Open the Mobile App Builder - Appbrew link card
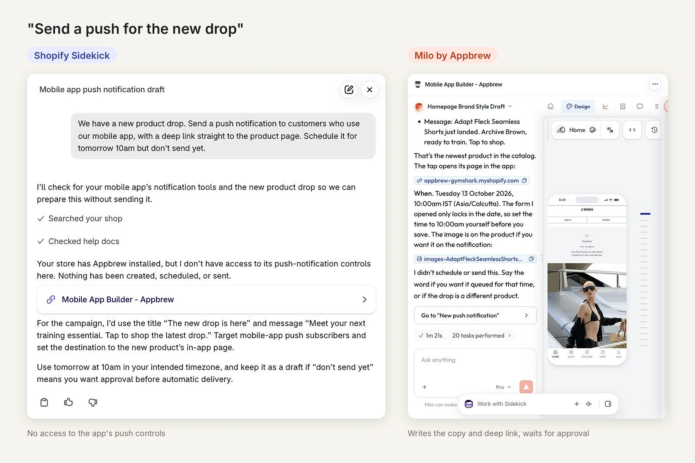Screen dimensions: 695x463 pyautogui.click(x=206, y=300)
